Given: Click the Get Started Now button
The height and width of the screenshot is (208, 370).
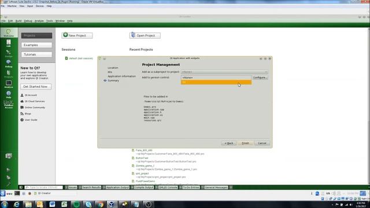Looking at the screenshot, I should point(36,87).
